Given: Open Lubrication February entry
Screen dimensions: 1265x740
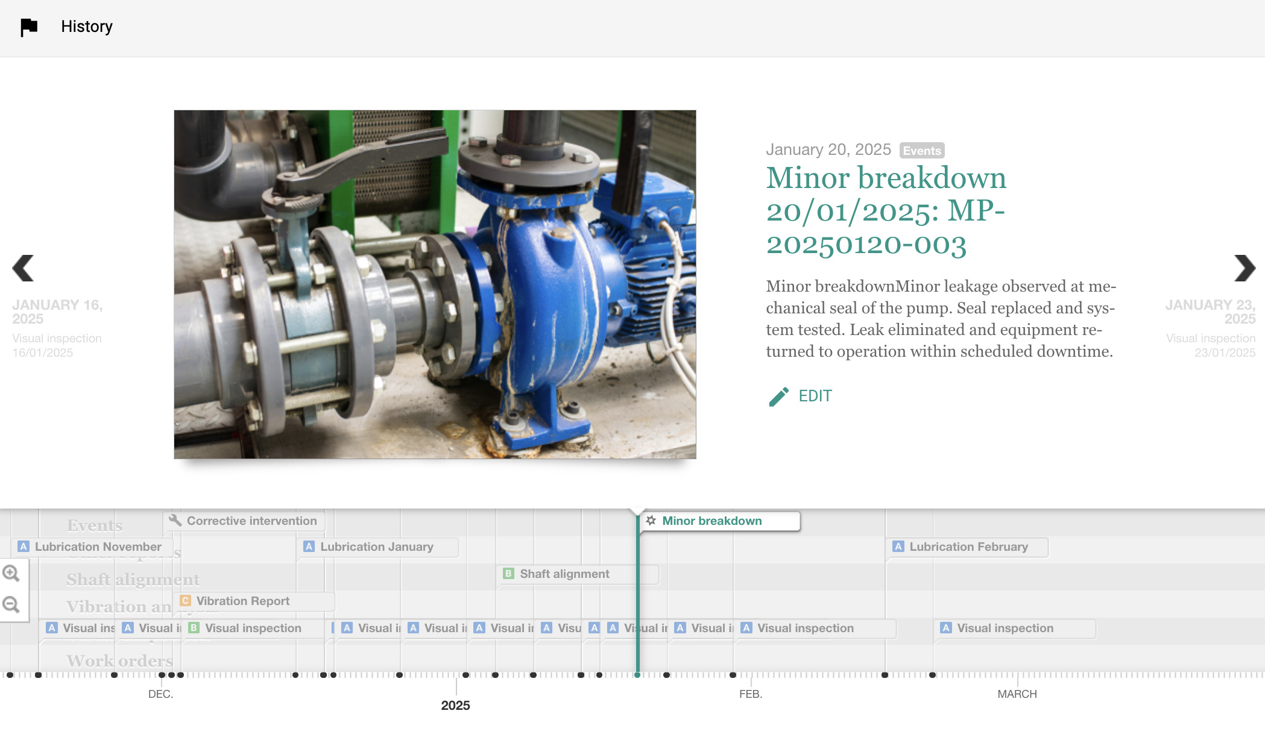Looking at the screenshot, I should (966, 546).
